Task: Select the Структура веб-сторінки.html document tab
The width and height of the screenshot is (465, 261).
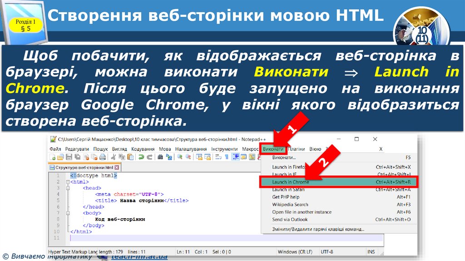Action: 84,167
